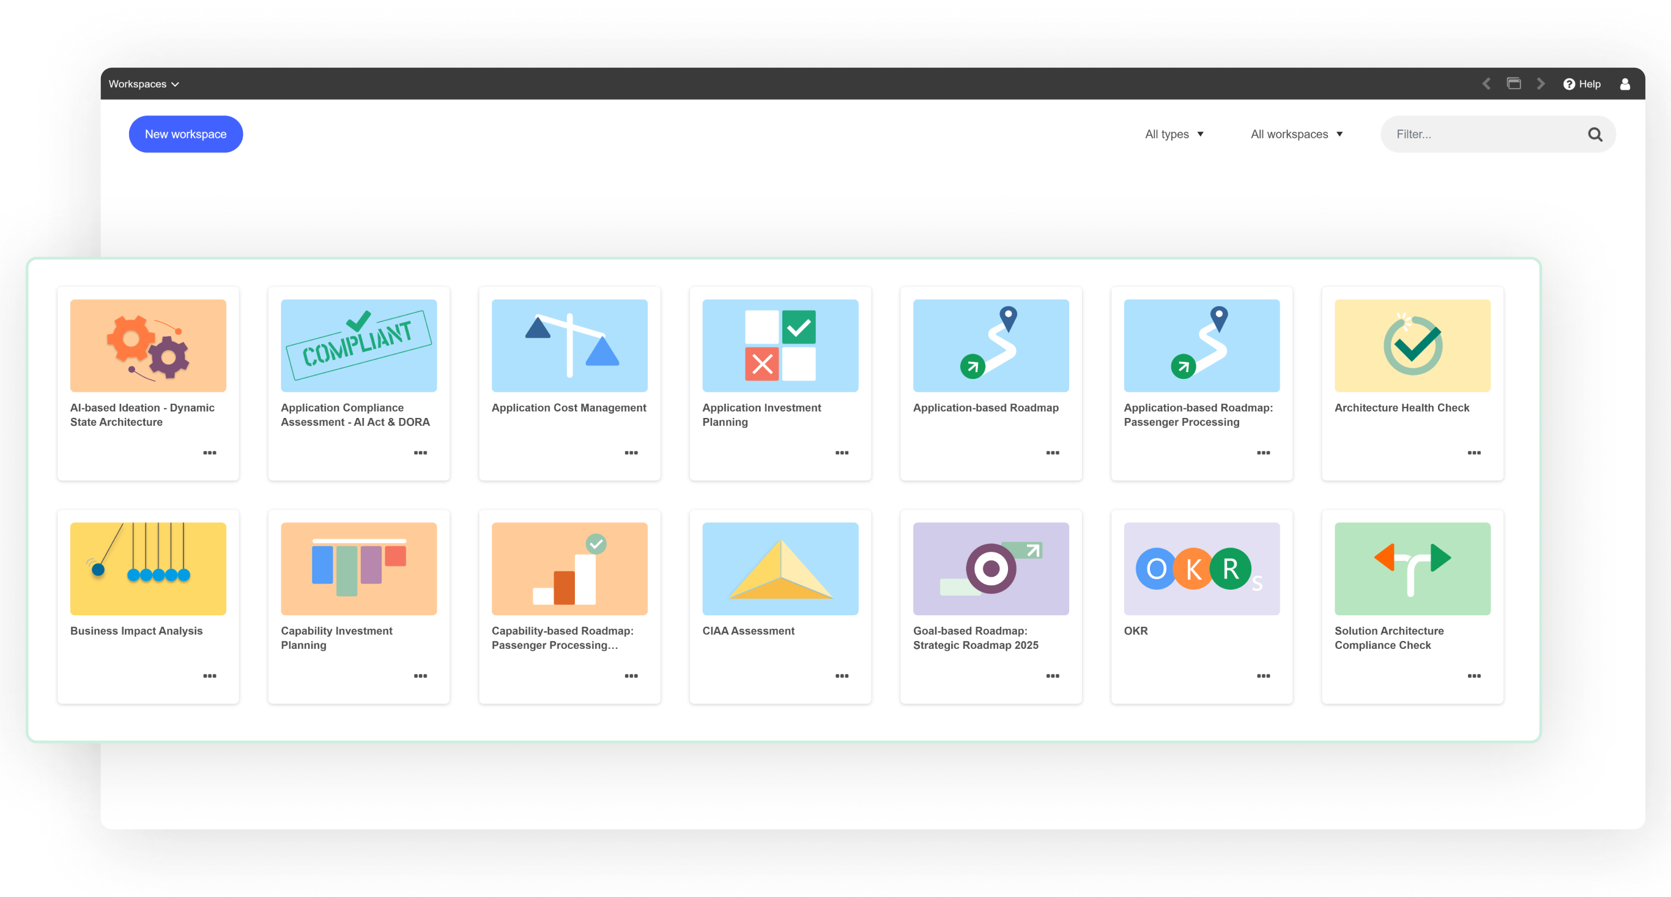Open the Capability Investment Planning workspace title

[x=336, y=638]
